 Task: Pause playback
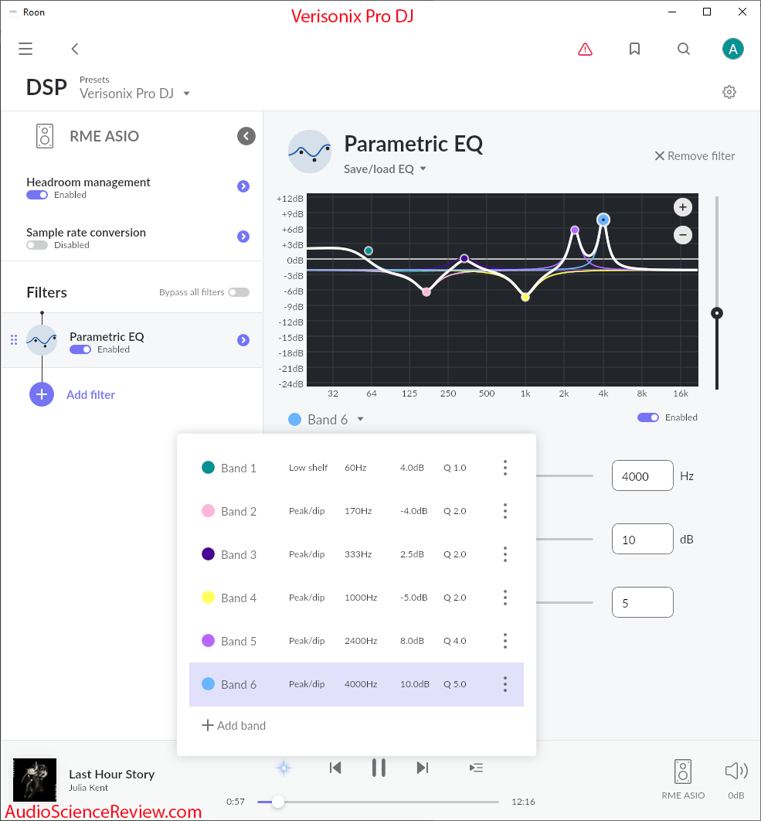tap(379, 768)
